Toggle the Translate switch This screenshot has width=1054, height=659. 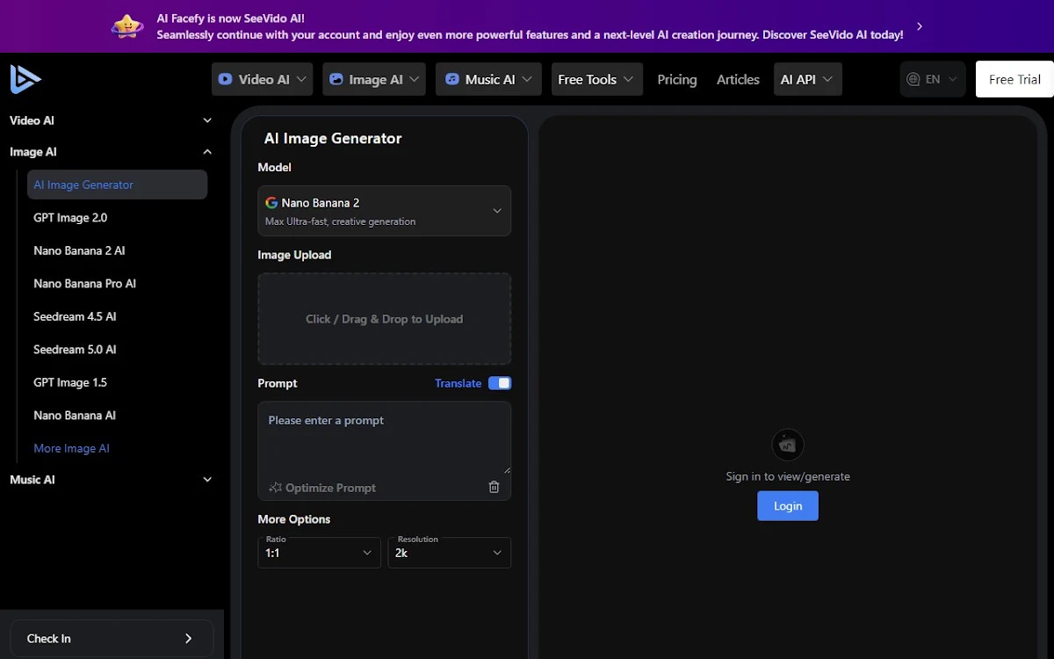click(500, 383)
